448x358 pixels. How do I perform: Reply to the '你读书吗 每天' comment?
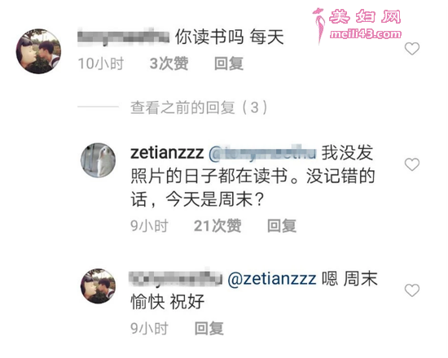[x=229, y=63]
